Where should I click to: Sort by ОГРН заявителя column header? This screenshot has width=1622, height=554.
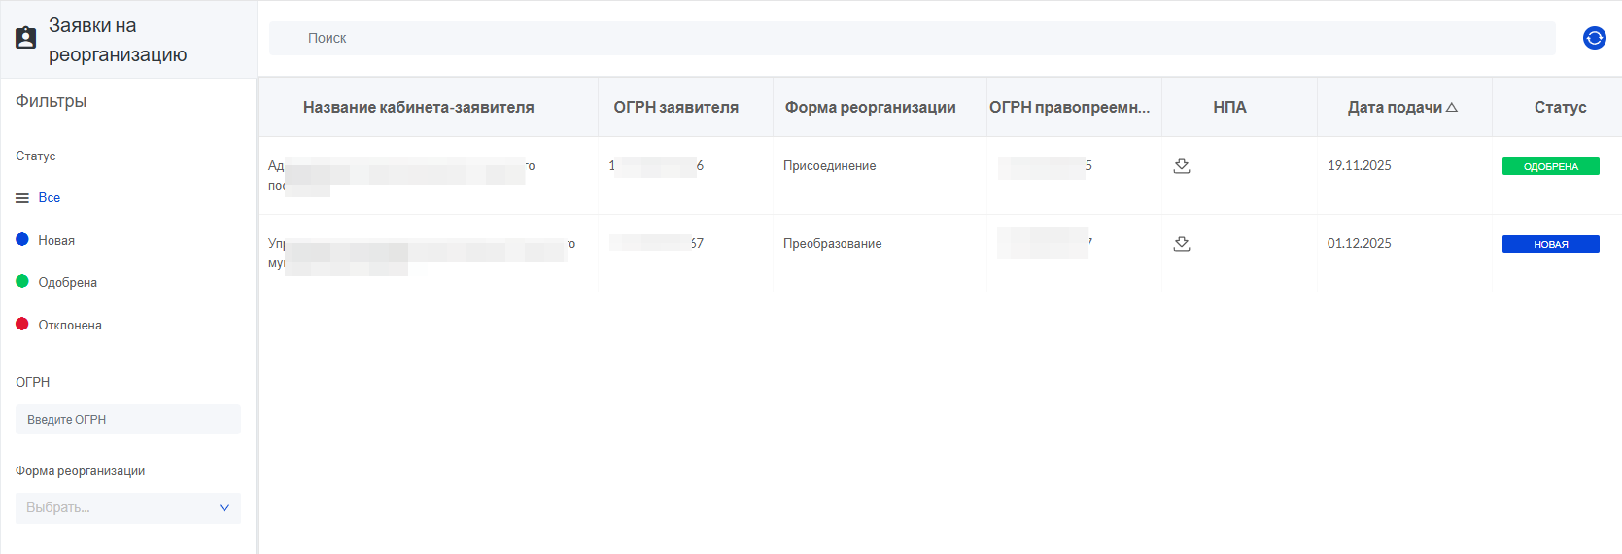click(x=675, y=108)
